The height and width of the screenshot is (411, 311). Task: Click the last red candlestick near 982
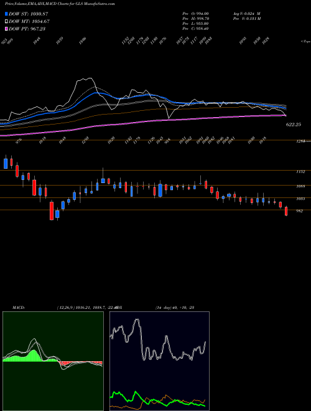pyautogui.click(x=286, y=211)
